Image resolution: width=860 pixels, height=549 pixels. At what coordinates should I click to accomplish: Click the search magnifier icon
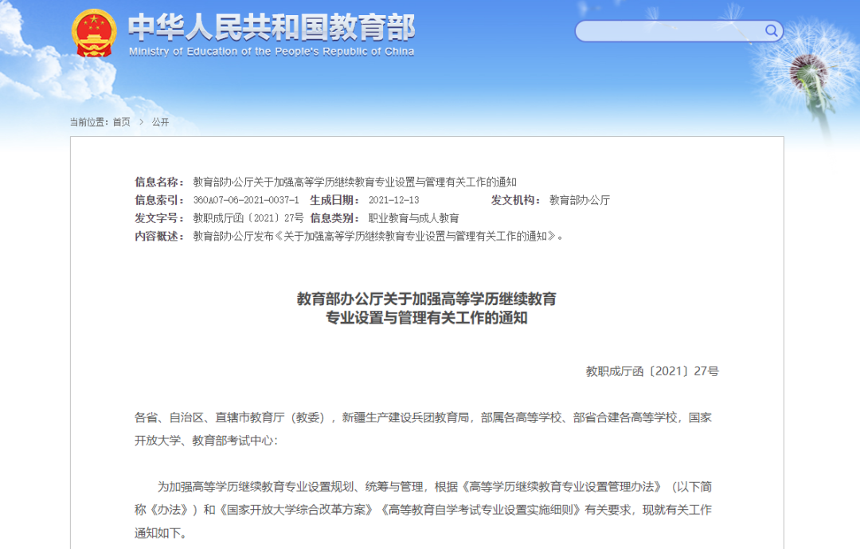coord(771,30)
